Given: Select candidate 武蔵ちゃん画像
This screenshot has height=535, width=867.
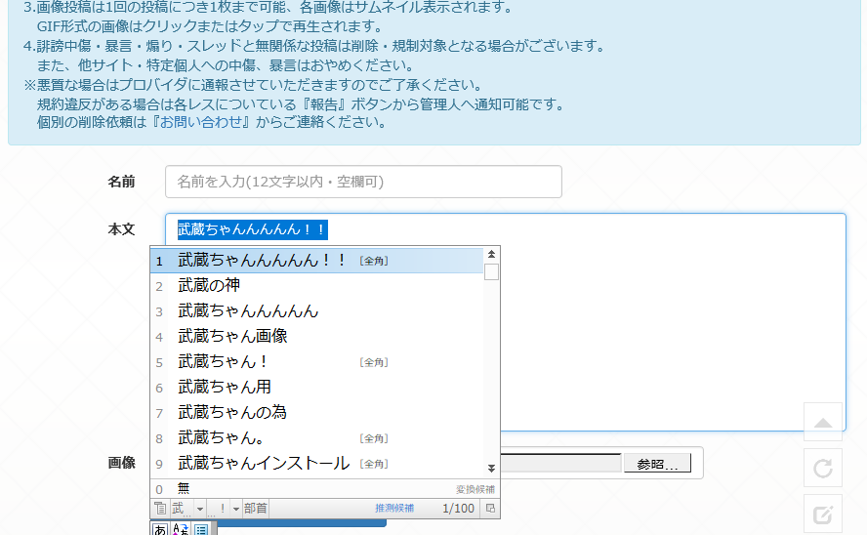Looking at the screenshot, I should coord(232,337).
